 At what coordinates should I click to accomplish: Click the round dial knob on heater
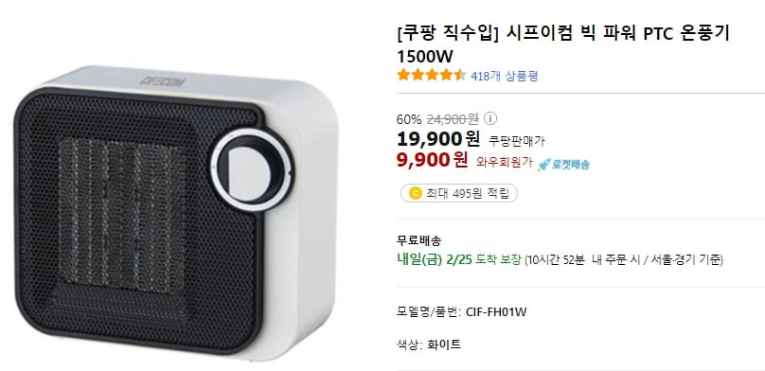tap(252, 169)
